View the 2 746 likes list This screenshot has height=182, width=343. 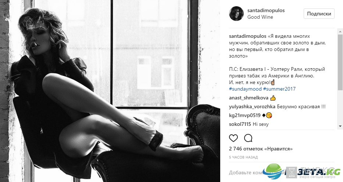point(261,149)
